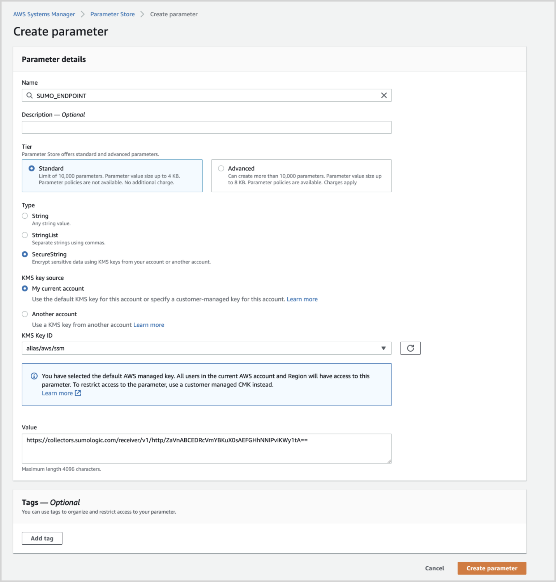
Task: Navigate to Parameter Store breadcrumb
Action: (112, 14)
